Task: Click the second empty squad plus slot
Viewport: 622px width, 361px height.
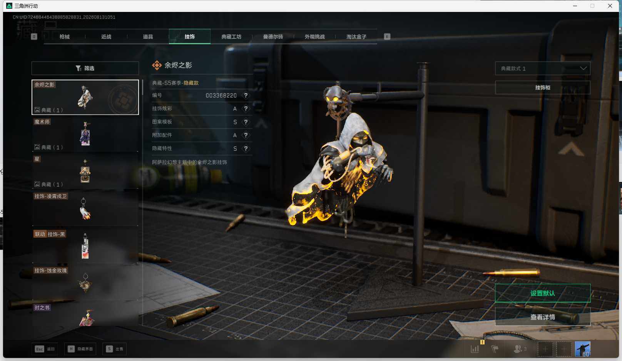Action: pyautogui.click(x=563, y=349)
